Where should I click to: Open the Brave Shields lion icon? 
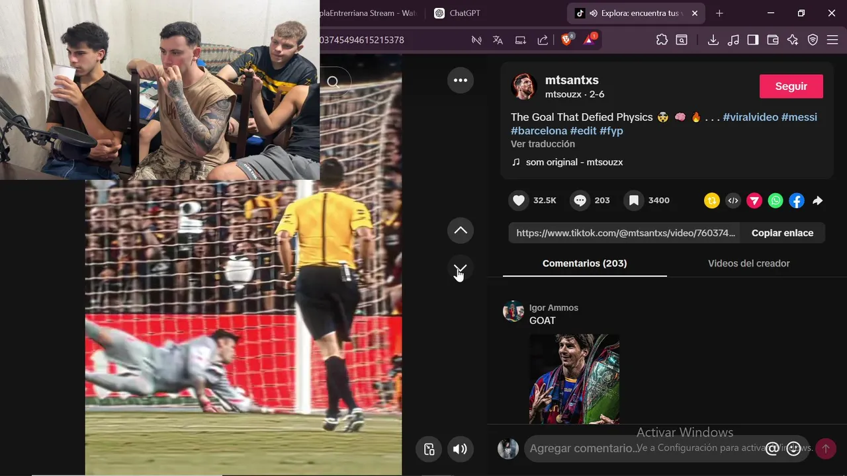[x=567, y=40]
